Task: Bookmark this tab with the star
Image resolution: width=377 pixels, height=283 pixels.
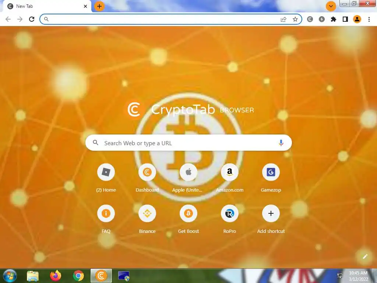Action: point(295,19)
